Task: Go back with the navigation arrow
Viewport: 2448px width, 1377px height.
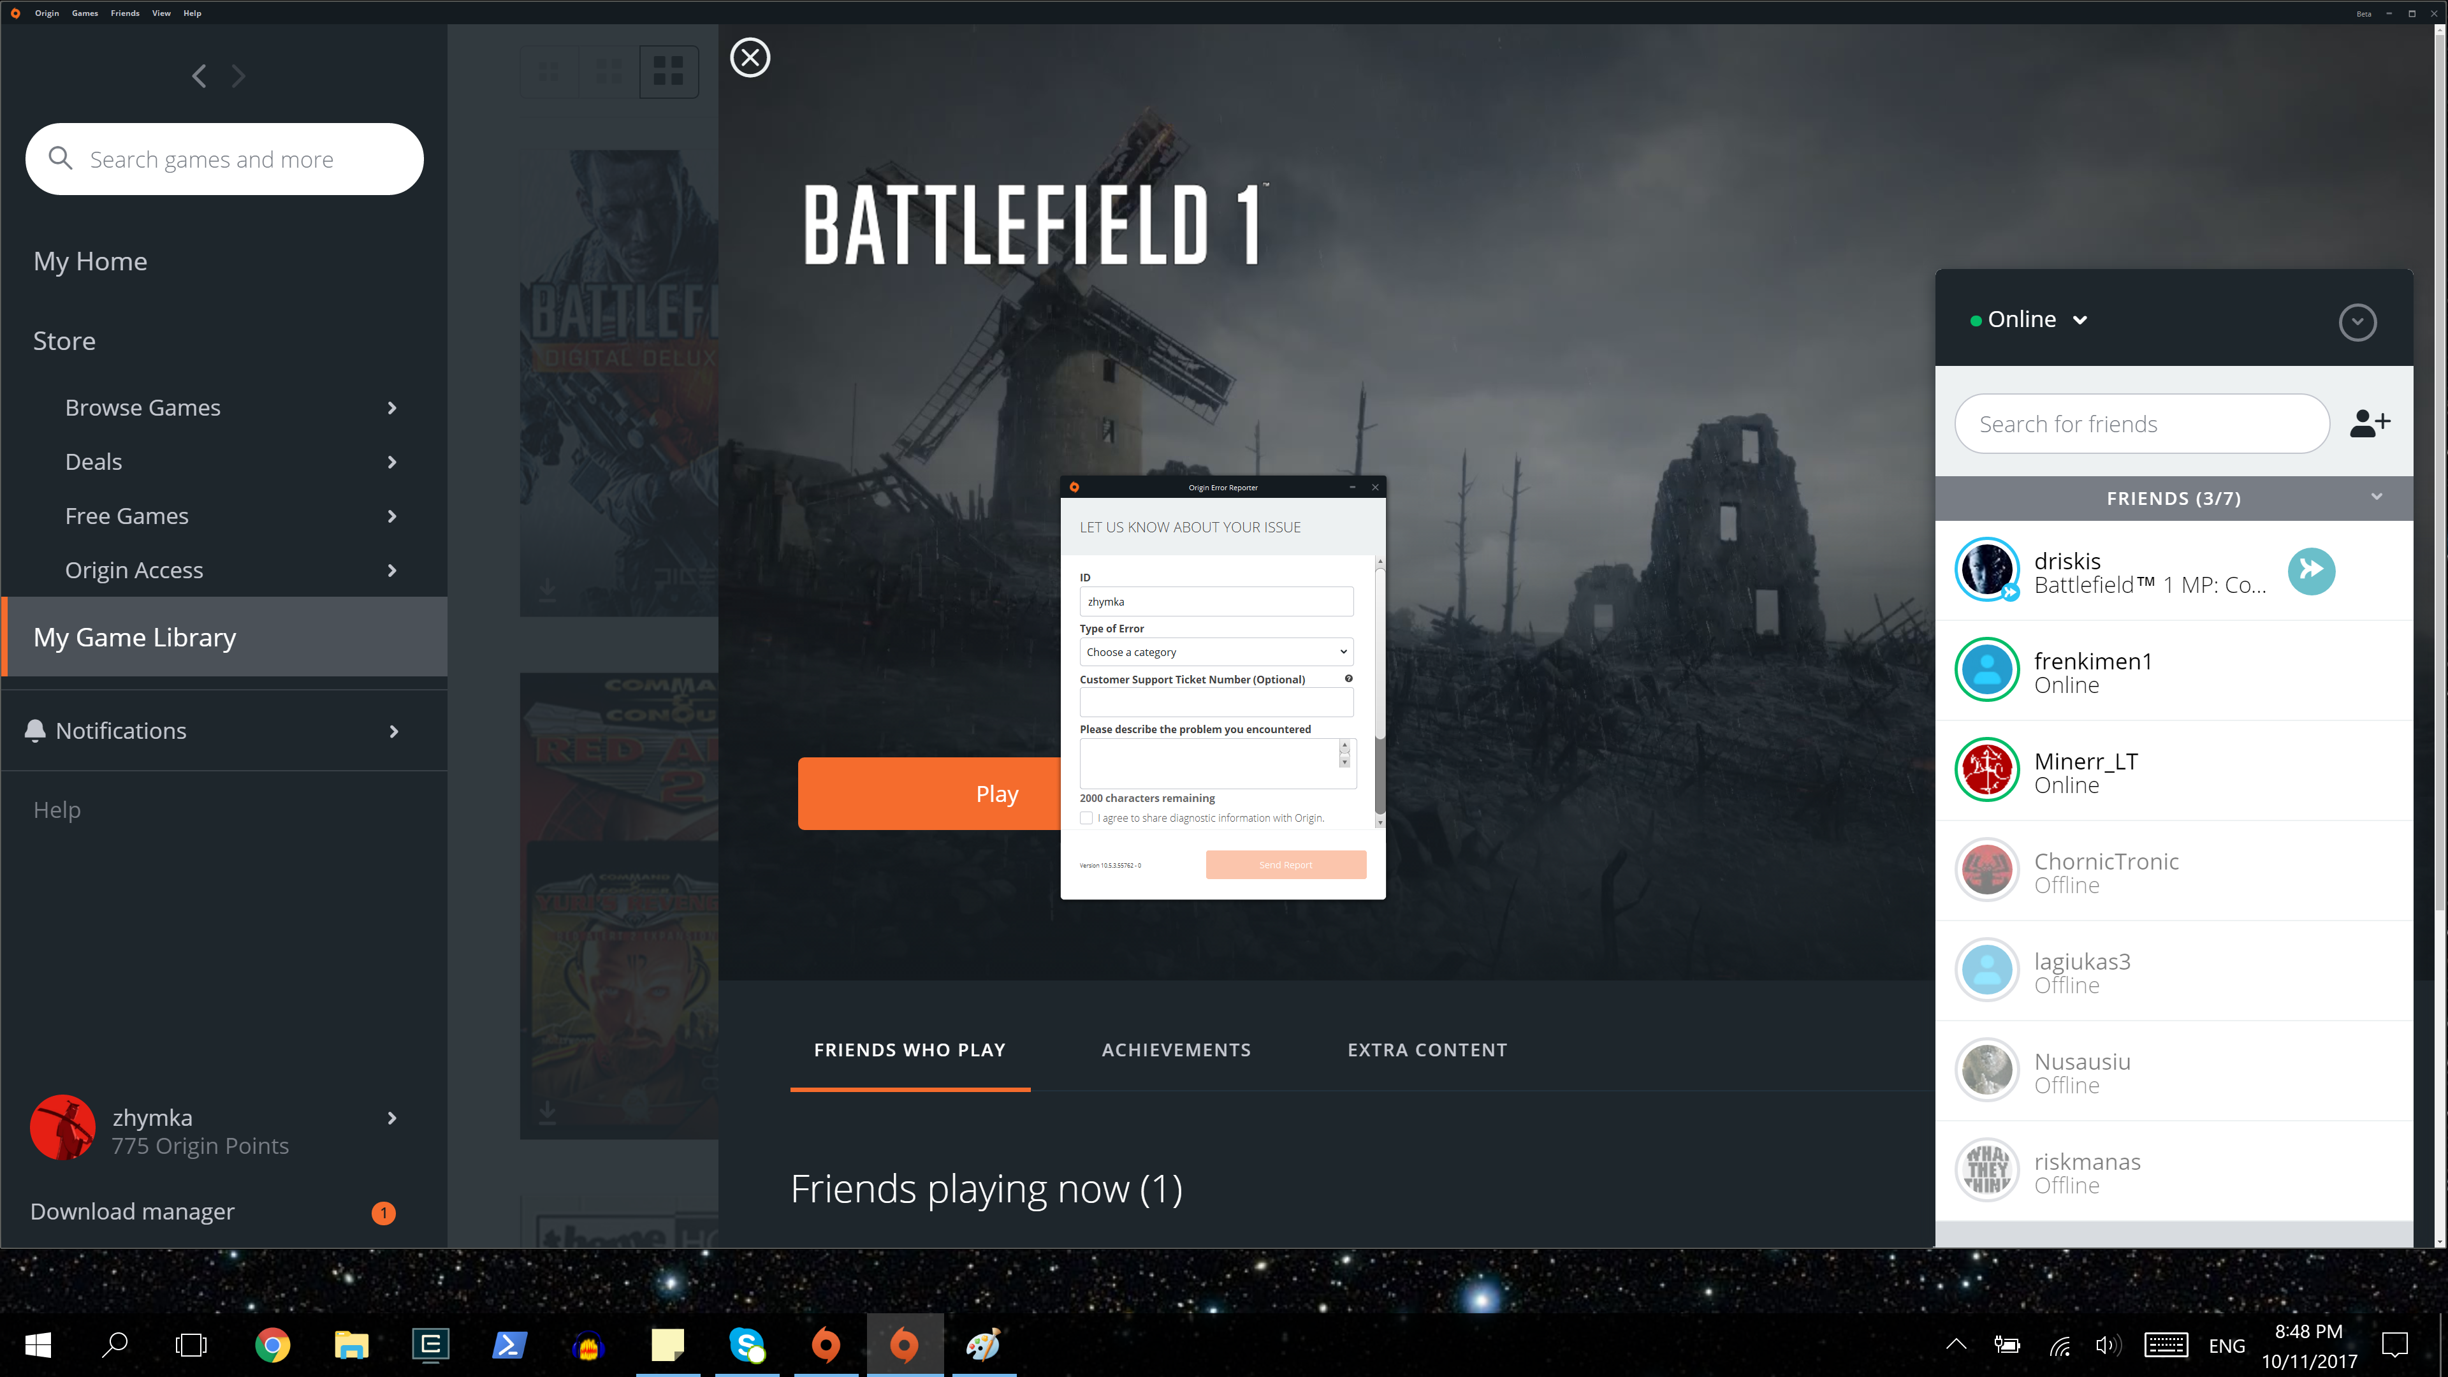Action: 199,76
